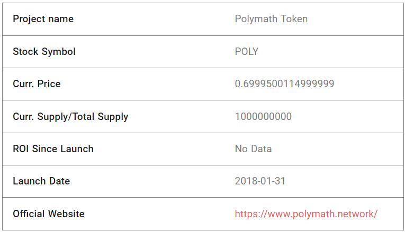Viewport: 405px width, 232px height.
Task: Select the 1000000000 supply value
Action: tap(263, 116)
